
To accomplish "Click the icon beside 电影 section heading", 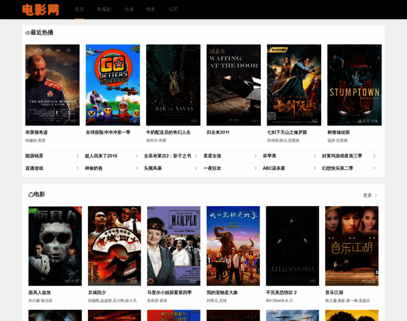I will [31, 194].
